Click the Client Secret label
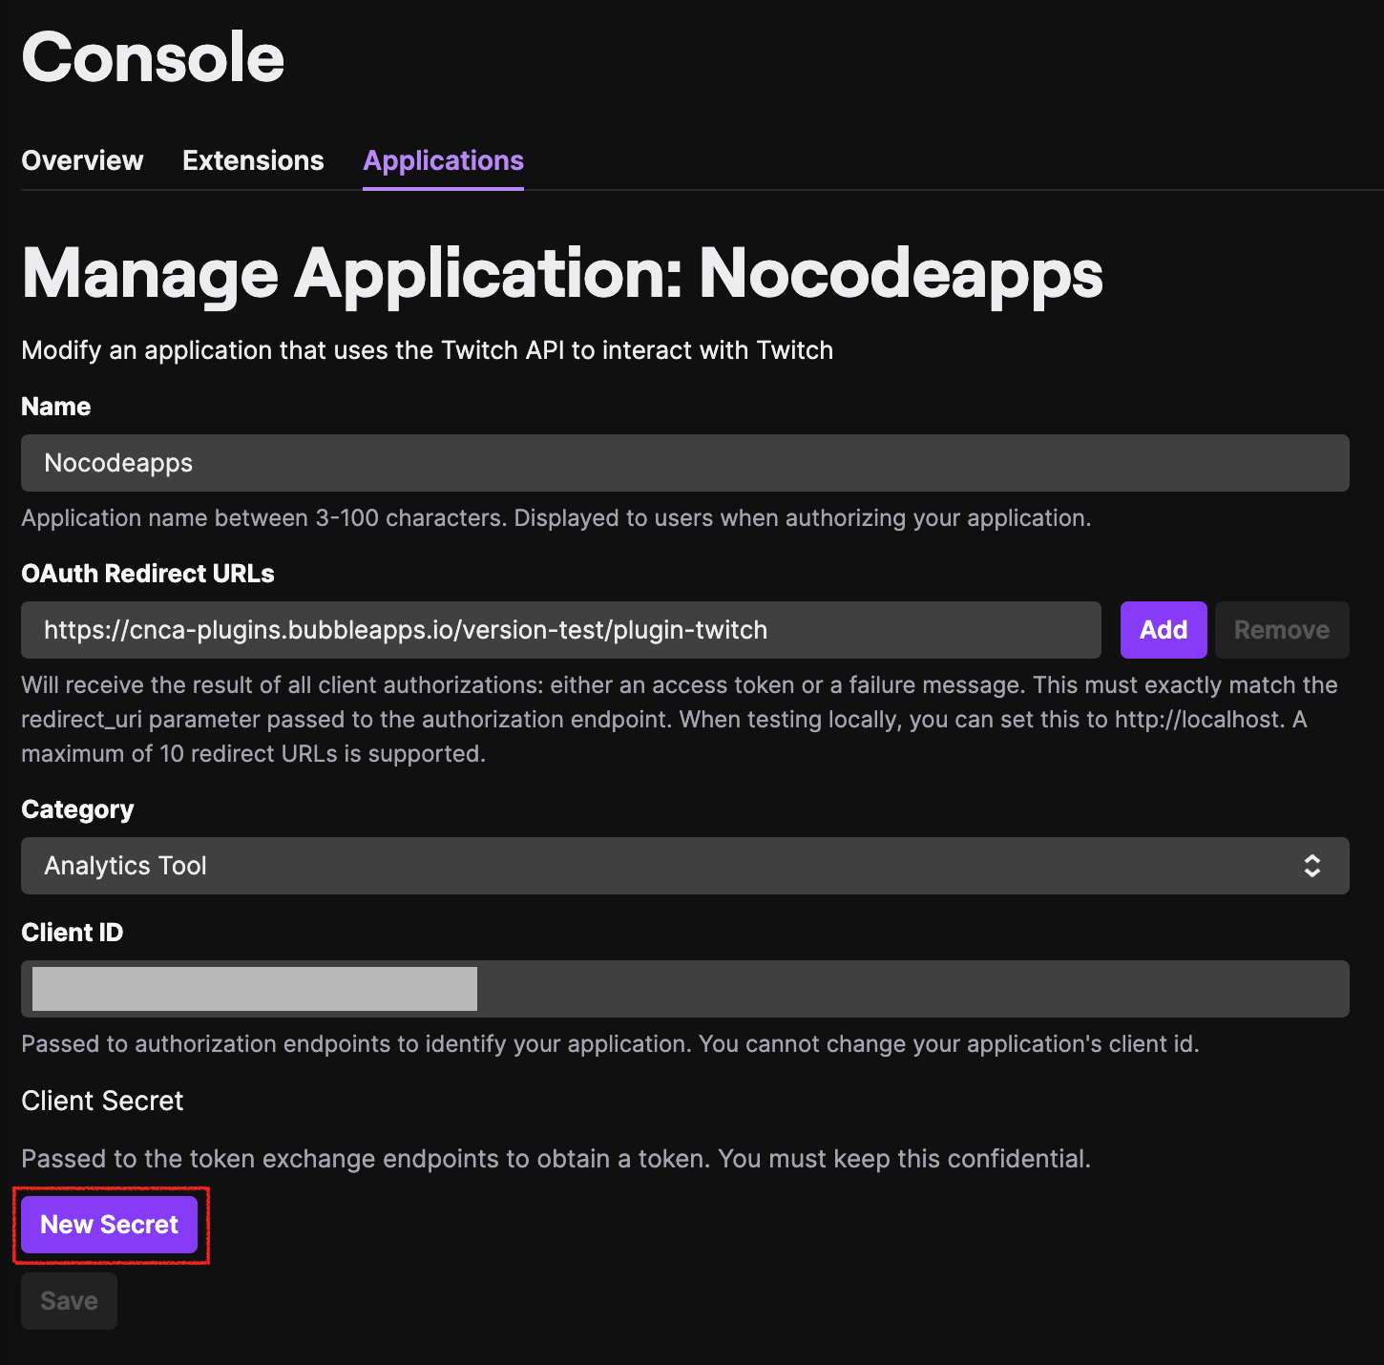This screenshot has width=1384, height=1365. point(102,1101)
